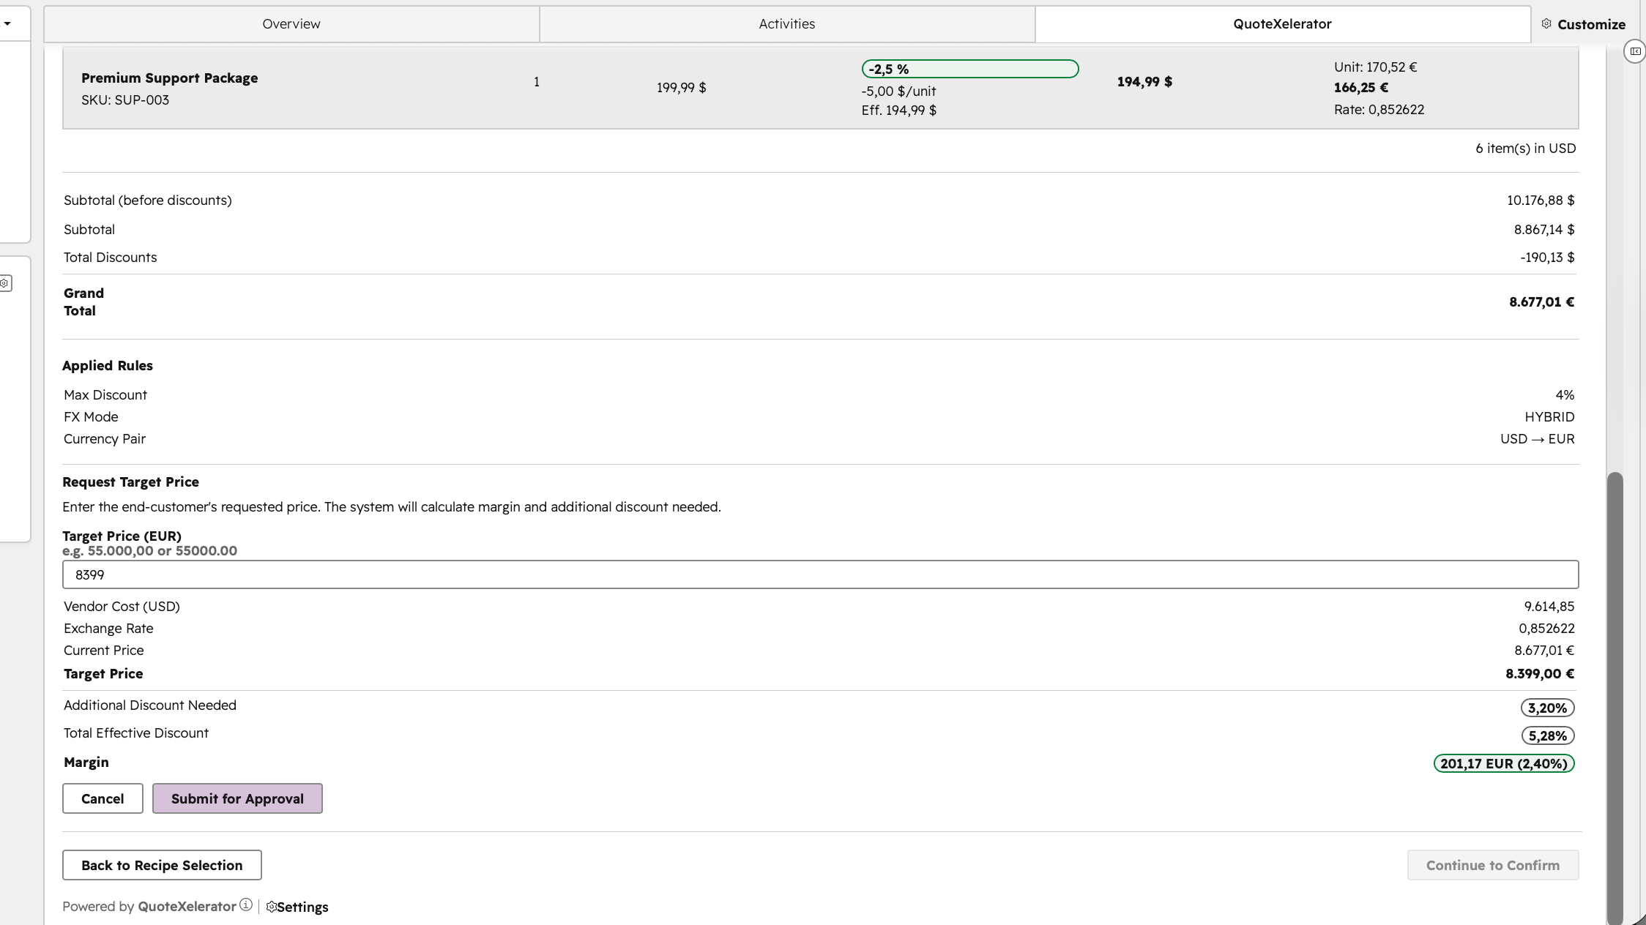The height and width of the screenshot is (925, 1646).
Task: Click the 3,20% additional discount badge
Action: (1547, 708)
